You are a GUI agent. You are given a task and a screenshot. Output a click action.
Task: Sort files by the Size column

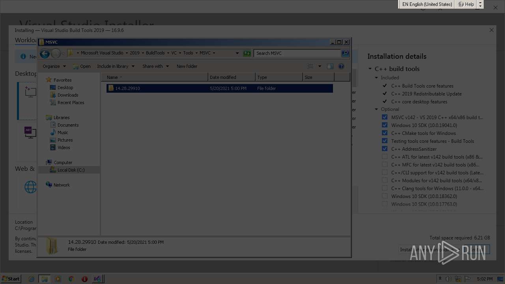click(318, 77)
